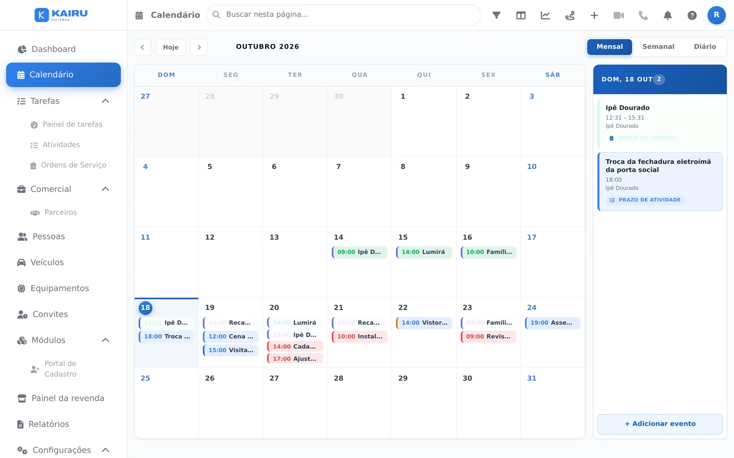Click the plus icon in top toolbar

(x=594, y=15)
